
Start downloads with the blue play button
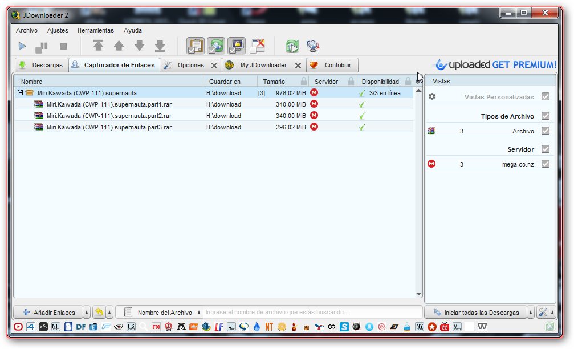tap(22, 46)
